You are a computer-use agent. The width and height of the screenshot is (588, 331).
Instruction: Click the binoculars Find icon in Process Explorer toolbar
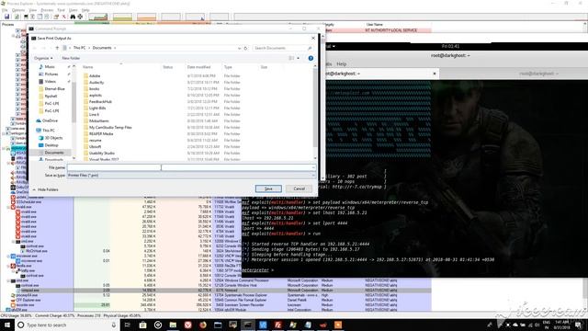pyautogui.click(x=73, y=17)
